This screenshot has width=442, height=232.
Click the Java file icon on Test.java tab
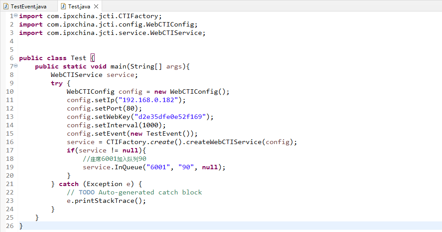click(63, 7)
